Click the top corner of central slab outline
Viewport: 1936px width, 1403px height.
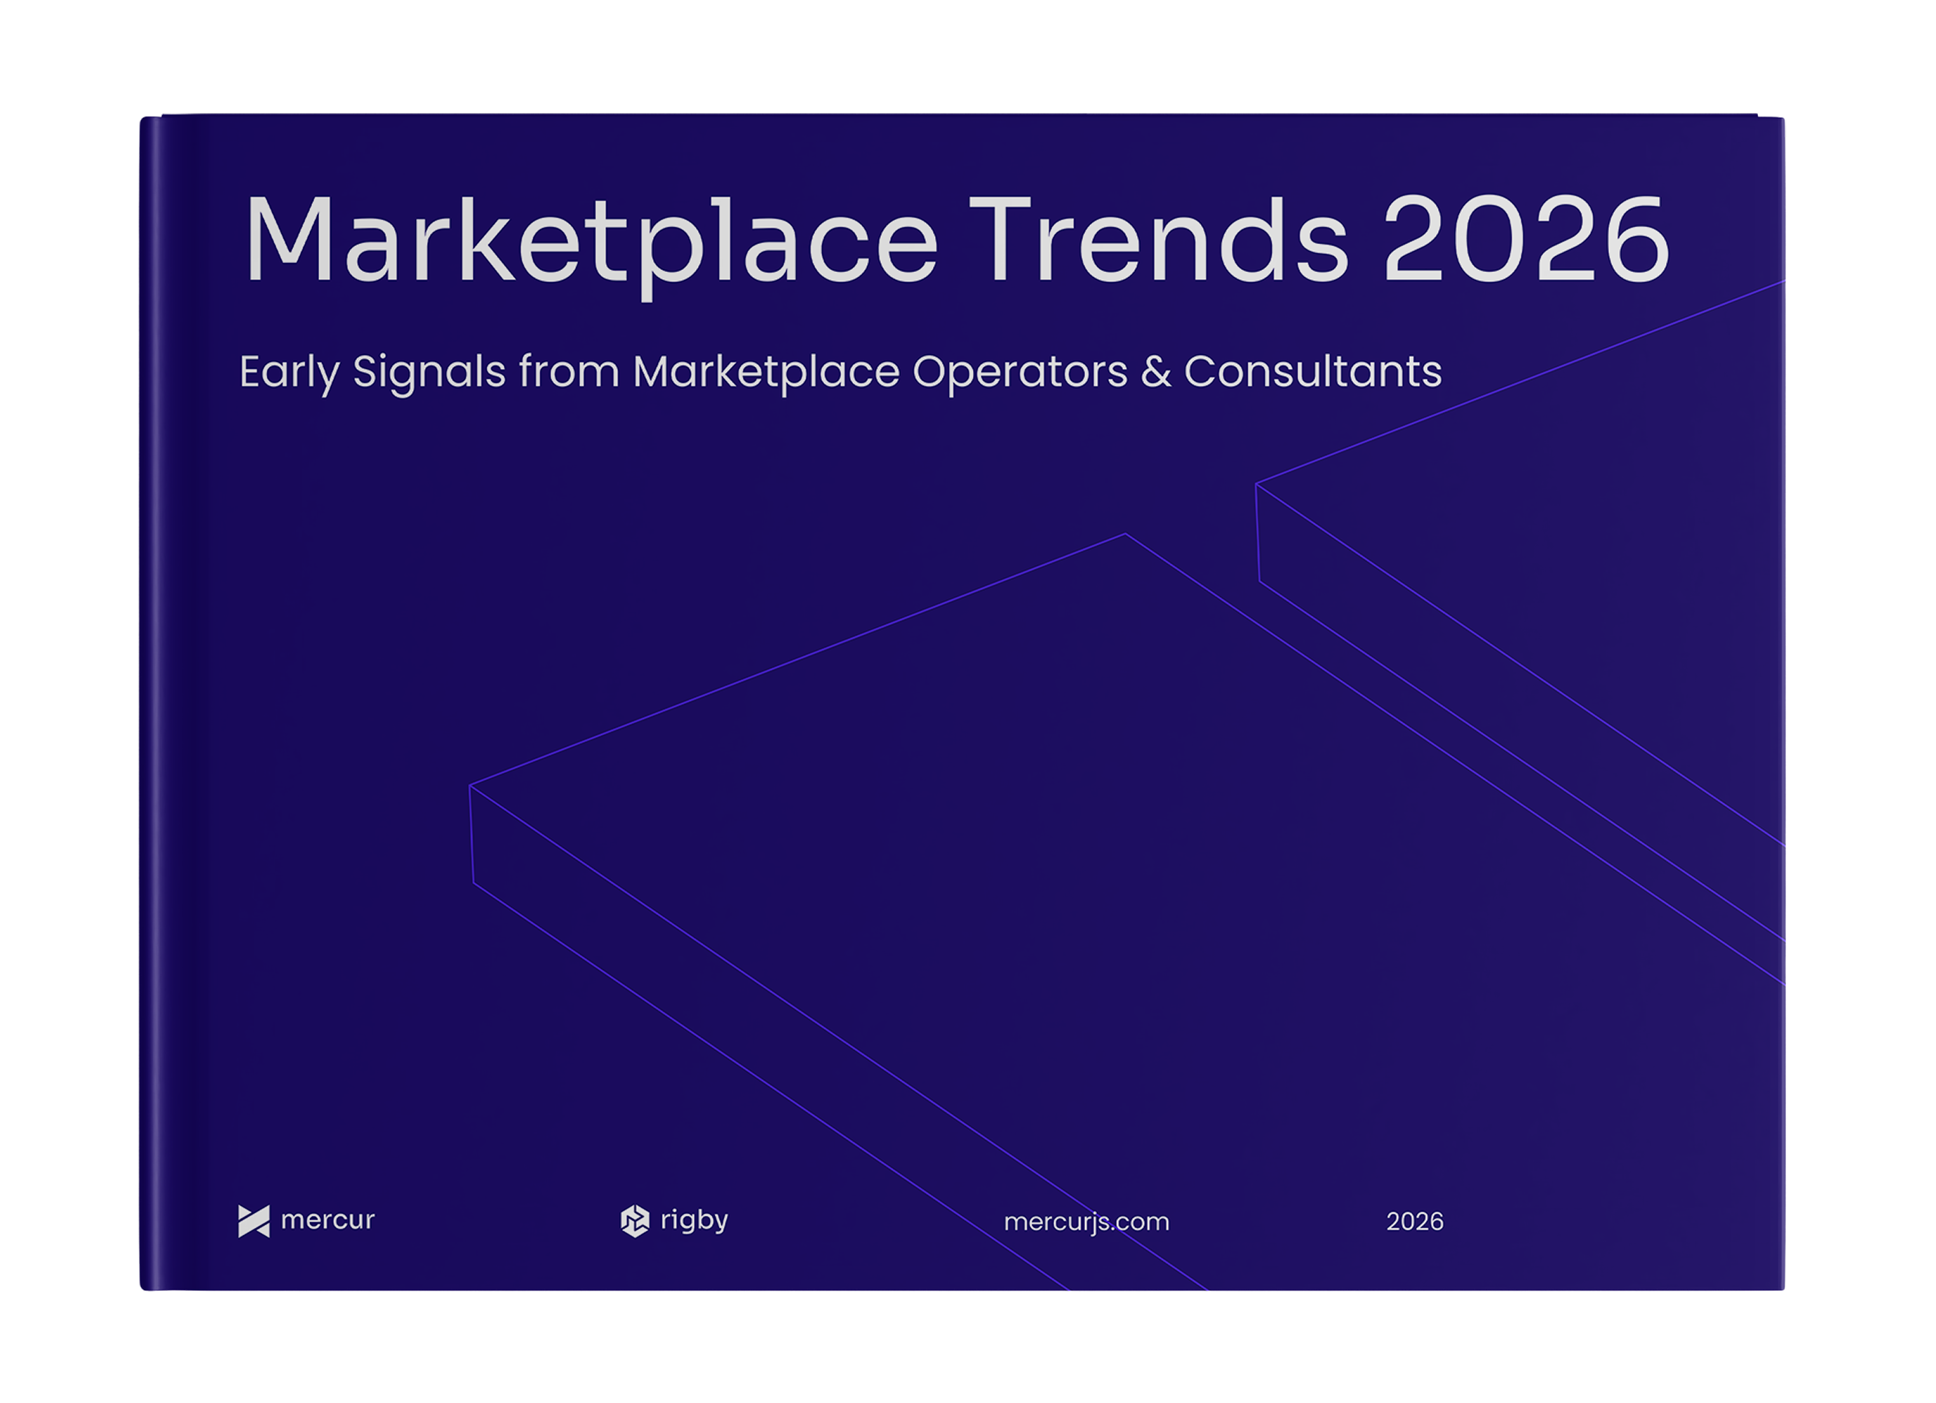point(1124,535)
